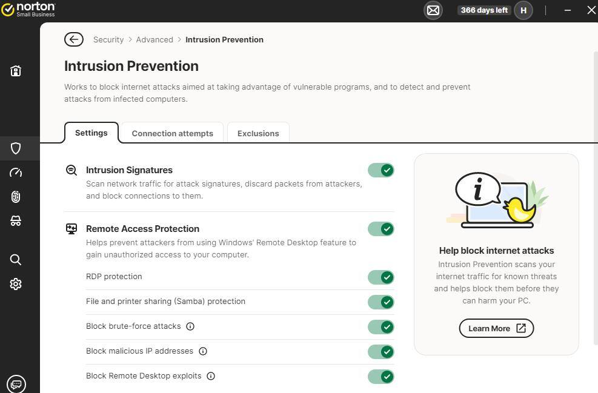Click the back arrow button

74,39
